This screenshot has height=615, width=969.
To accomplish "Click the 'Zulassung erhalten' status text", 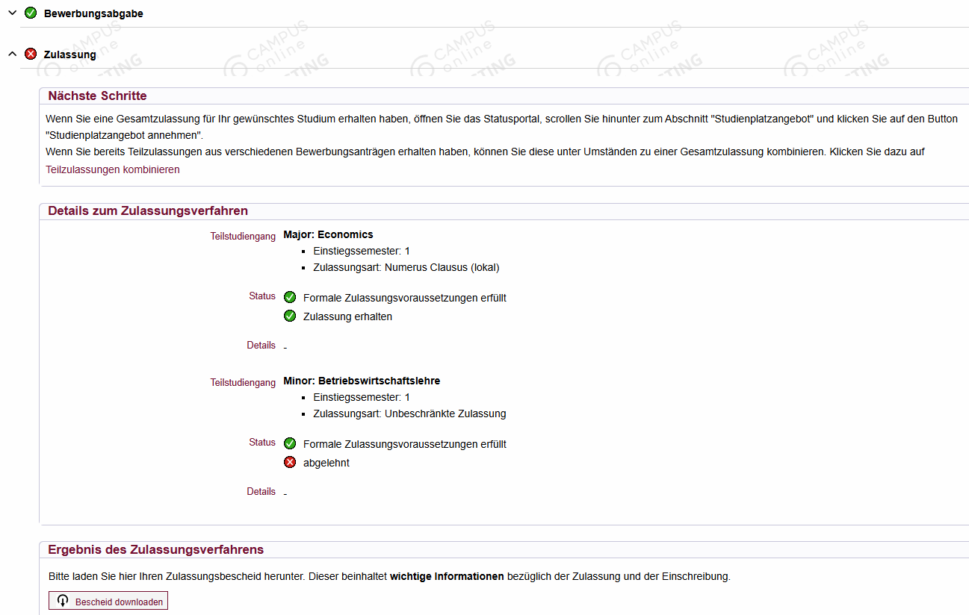I will (x=347, y=316).
